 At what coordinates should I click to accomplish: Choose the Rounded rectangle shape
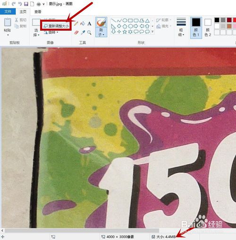click(136, 20)
